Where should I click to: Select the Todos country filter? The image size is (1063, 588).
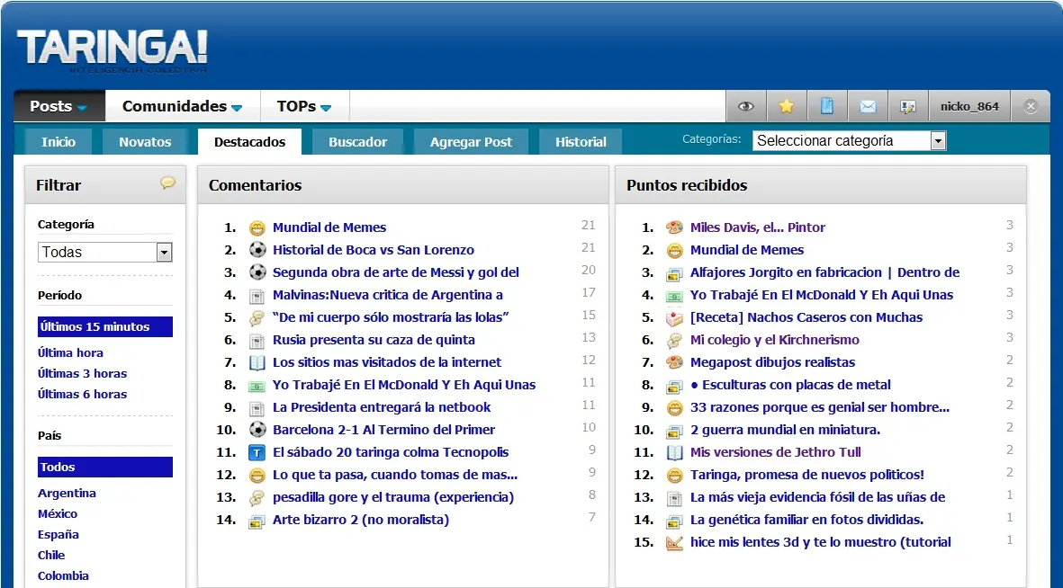(x=105, y=467)
